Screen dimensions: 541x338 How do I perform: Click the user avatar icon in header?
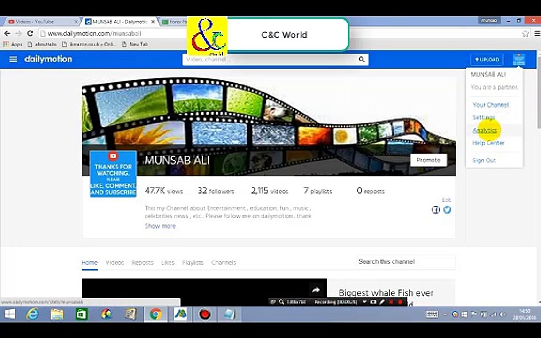tap(518, 59)
